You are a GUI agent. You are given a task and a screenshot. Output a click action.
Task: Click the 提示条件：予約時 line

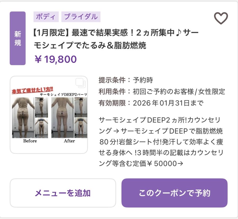126,80
